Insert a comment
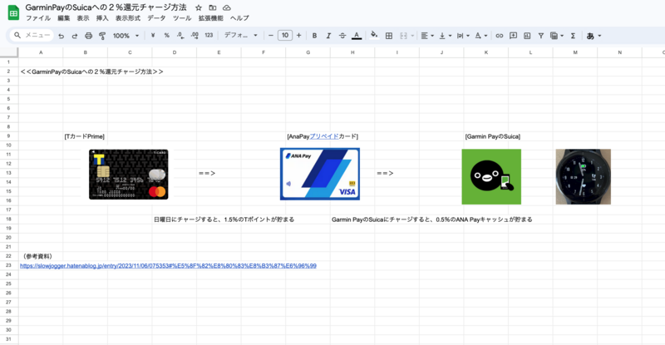The width and height of the screenshot is (665, 345). (513, 36)
